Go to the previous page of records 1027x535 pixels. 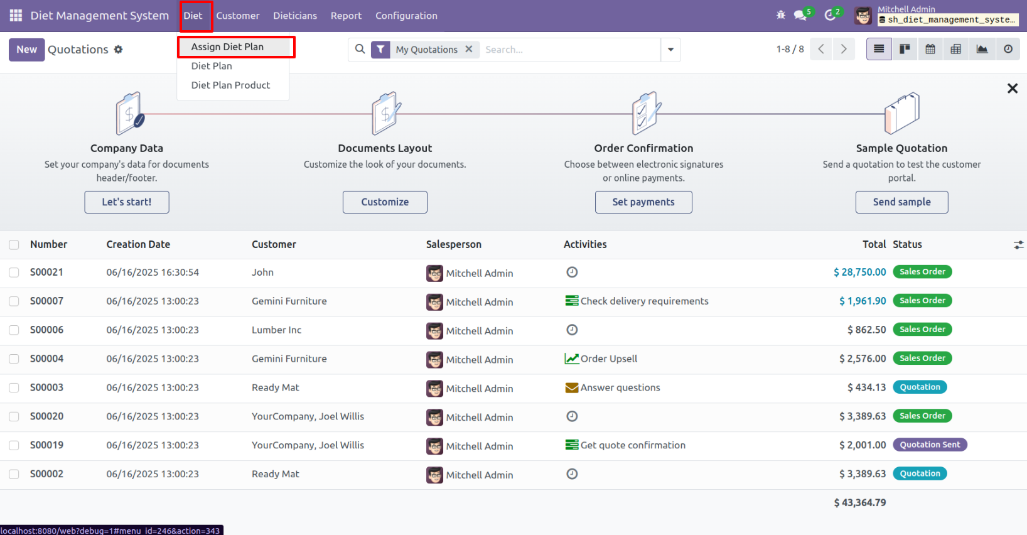click(821, 49)
